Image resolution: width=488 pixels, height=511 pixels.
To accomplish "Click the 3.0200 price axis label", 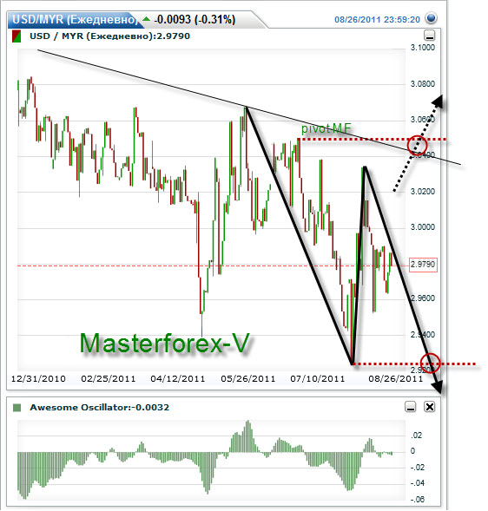I will pyautogui.click(x=422, y=191).
